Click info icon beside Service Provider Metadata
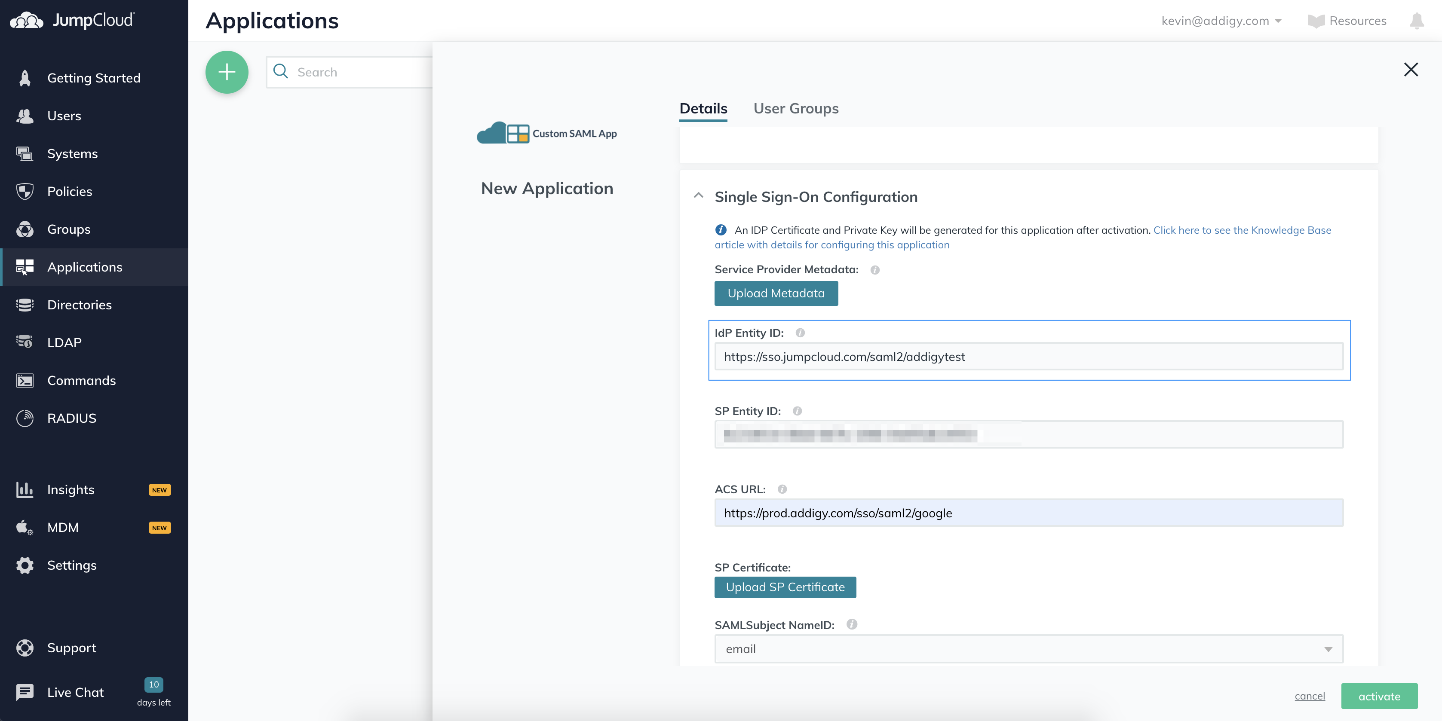This screenshot has width=1442, height=721. pyautogui.click(x=874, y=270)
